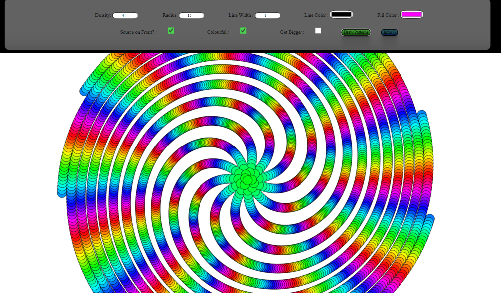Screen dimensions: 501x293
Task: Open the black Line Color picker
Action: (341, 15)
